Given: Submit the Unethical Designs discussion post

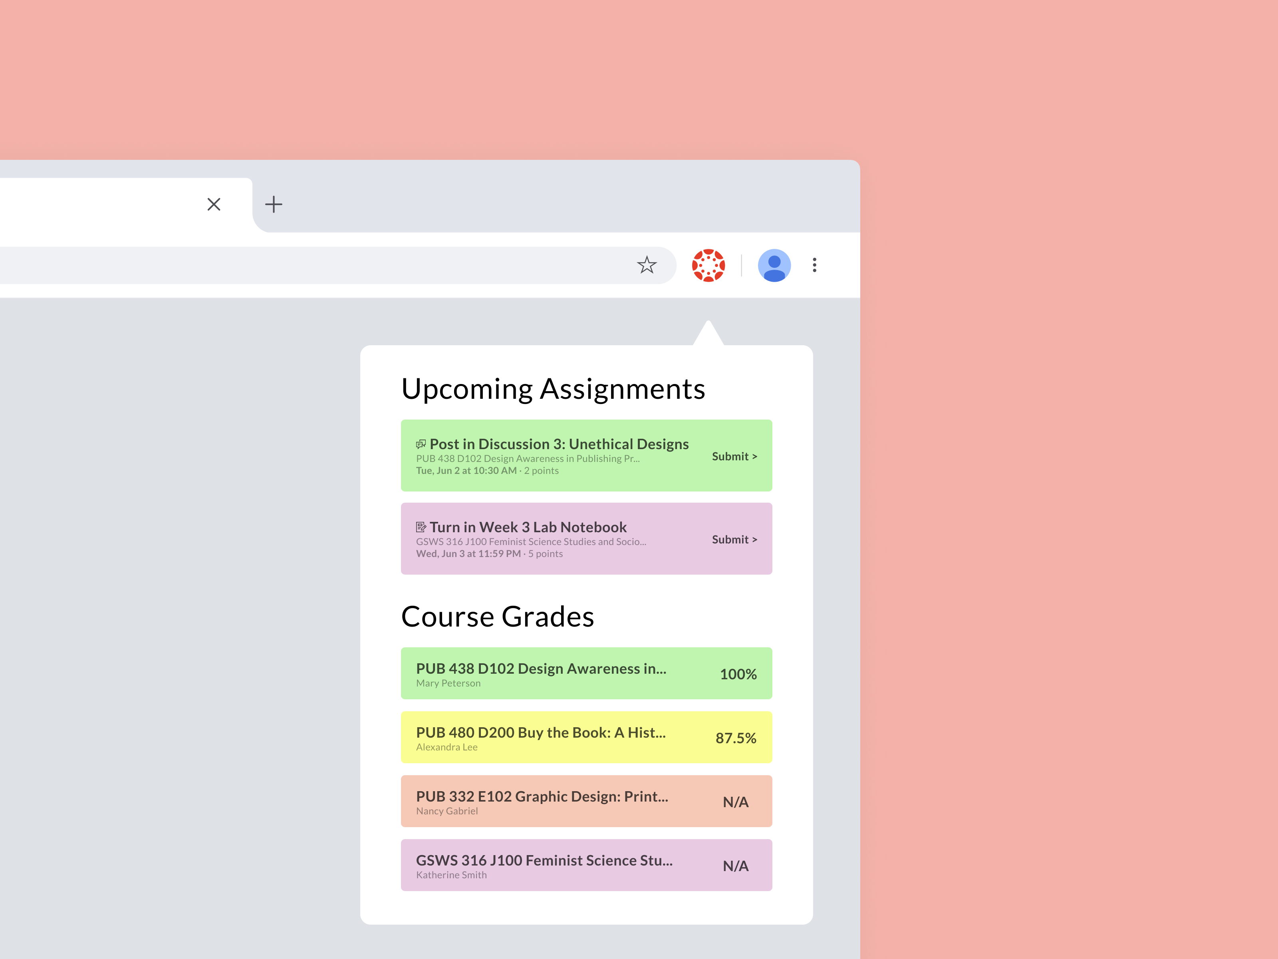Looking at the screenshot, I should [x=734, y=457].
